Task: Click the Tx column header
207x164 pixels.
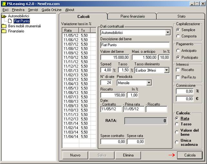Action: pos(84,30)
